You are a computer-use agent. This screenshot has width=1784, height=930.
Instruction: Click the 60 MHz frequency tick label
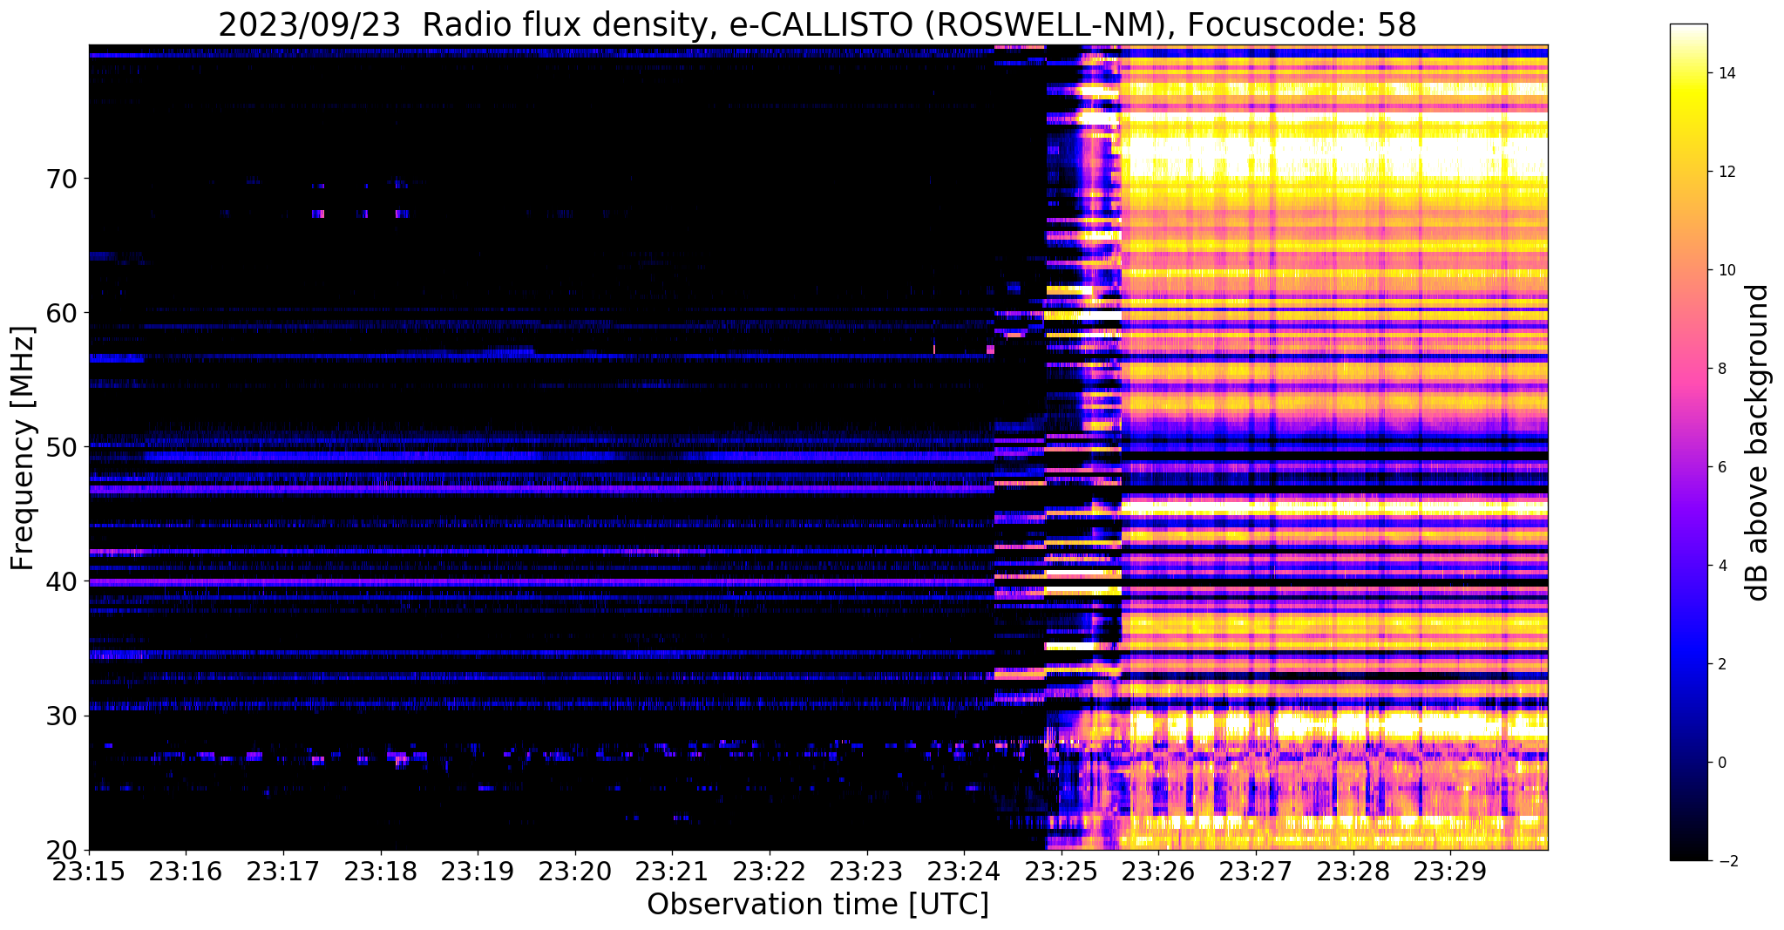pyautogui.click(x=62, y=313)
